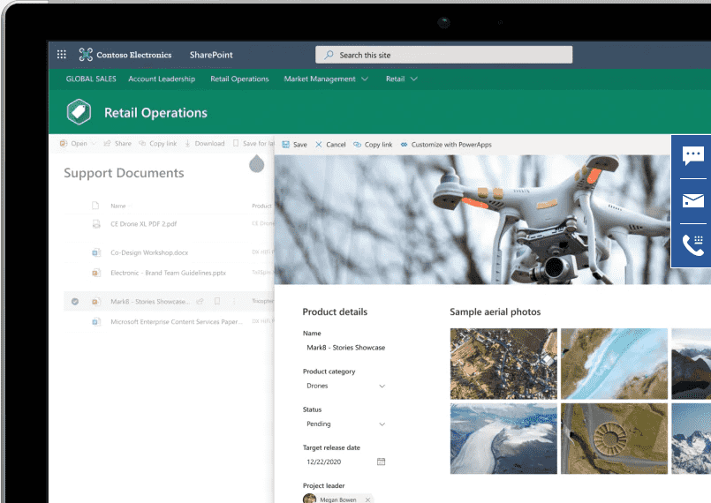The width and height of the screenshot is (711, 503).
Task: Open Co-Design Workshop.docx
Action: click(149, 252)
